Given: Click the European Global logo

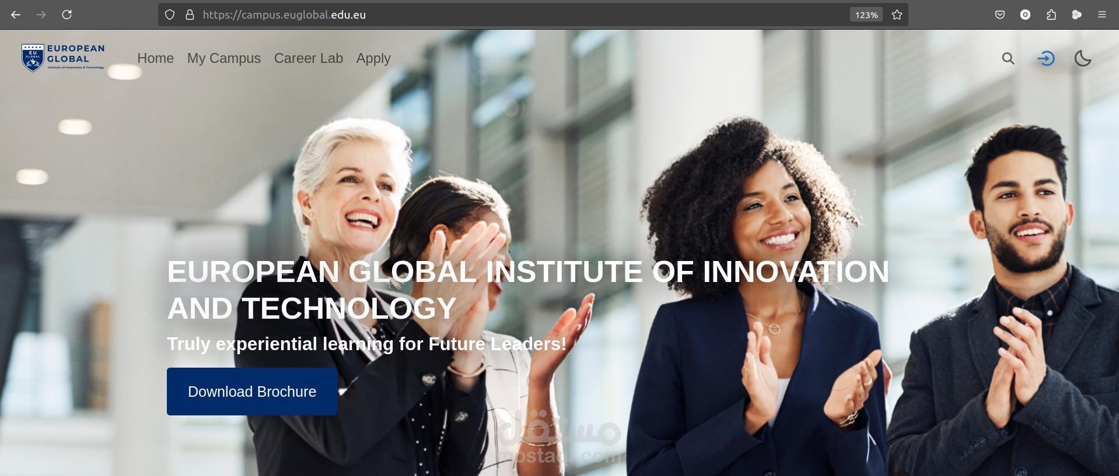Looking at the screenshot, I should [63, 58].
